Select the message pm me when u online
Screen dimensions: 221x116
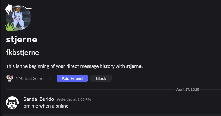pos(46,106)
